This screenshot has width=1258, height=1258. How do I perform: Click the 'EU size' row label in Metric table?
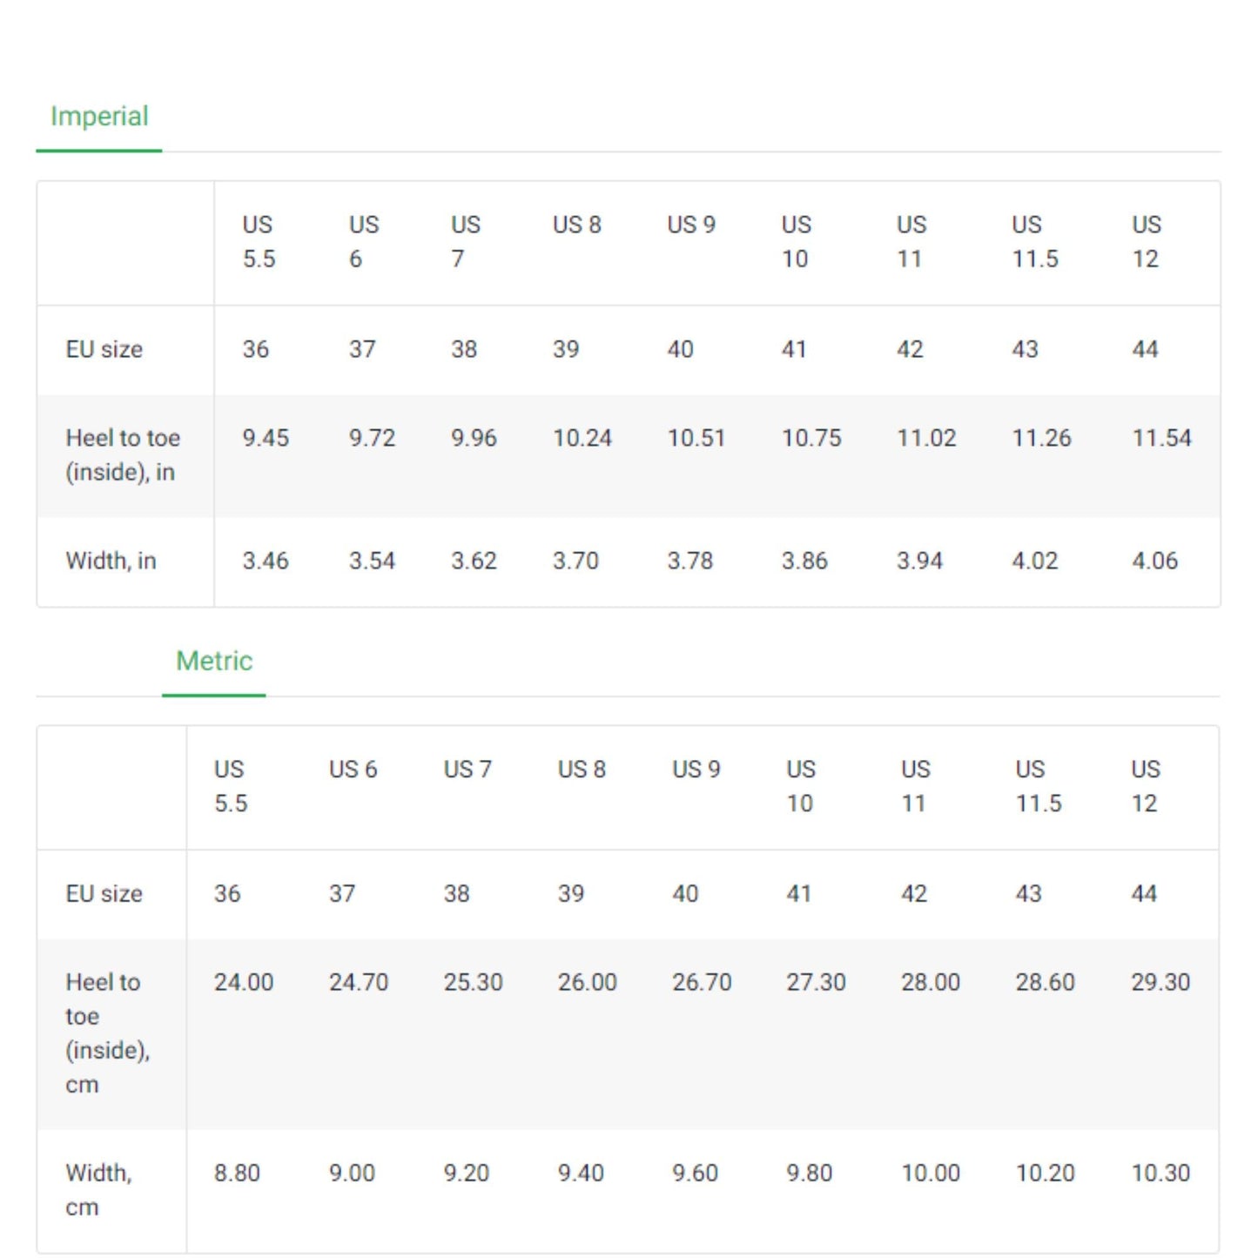click(x=104, y=894)
